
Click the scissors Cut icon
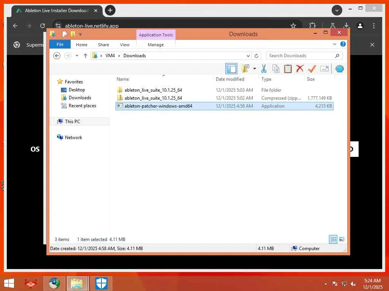264,69
